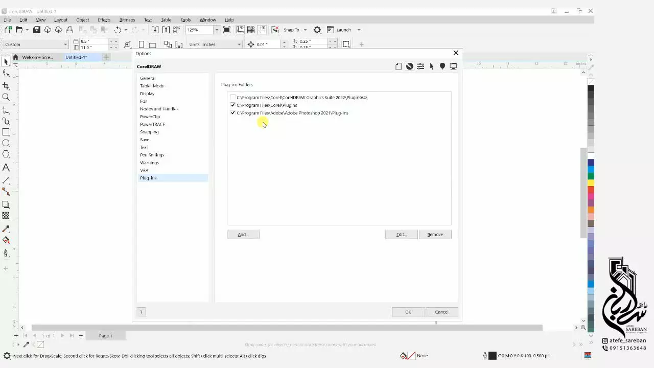654x368 pixels.
Task: Click the Import icon in the toolbar
Action: (x=155, y=30)
